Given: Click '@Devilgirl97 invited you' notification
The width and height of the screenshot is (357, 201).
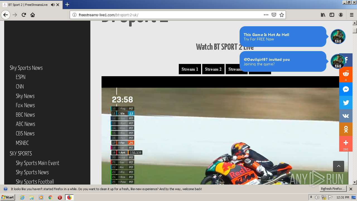Looking at the screenshot, I should pyautogui.click(x=283, y=61).
